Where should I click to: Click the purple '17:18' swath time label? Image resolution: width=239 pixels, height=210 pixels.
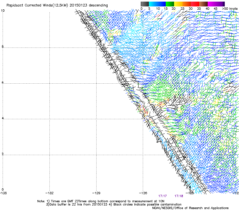point(179,196)
